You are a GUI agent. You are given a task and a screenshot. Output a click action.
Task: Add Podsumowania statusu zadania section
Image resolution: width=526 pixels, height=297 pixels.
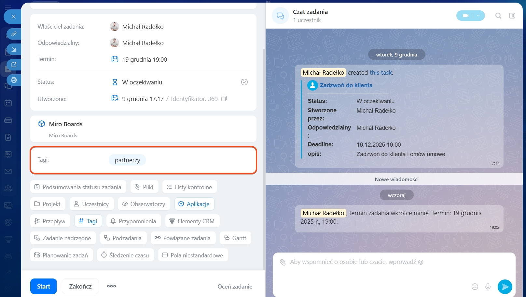[x=78, y=187]
